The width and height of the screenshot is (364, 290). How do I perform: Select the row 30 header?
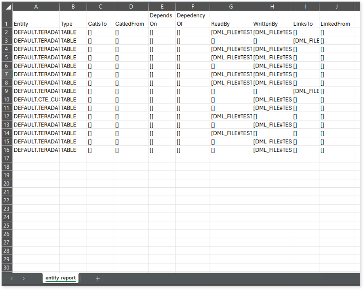click(6, 267)
